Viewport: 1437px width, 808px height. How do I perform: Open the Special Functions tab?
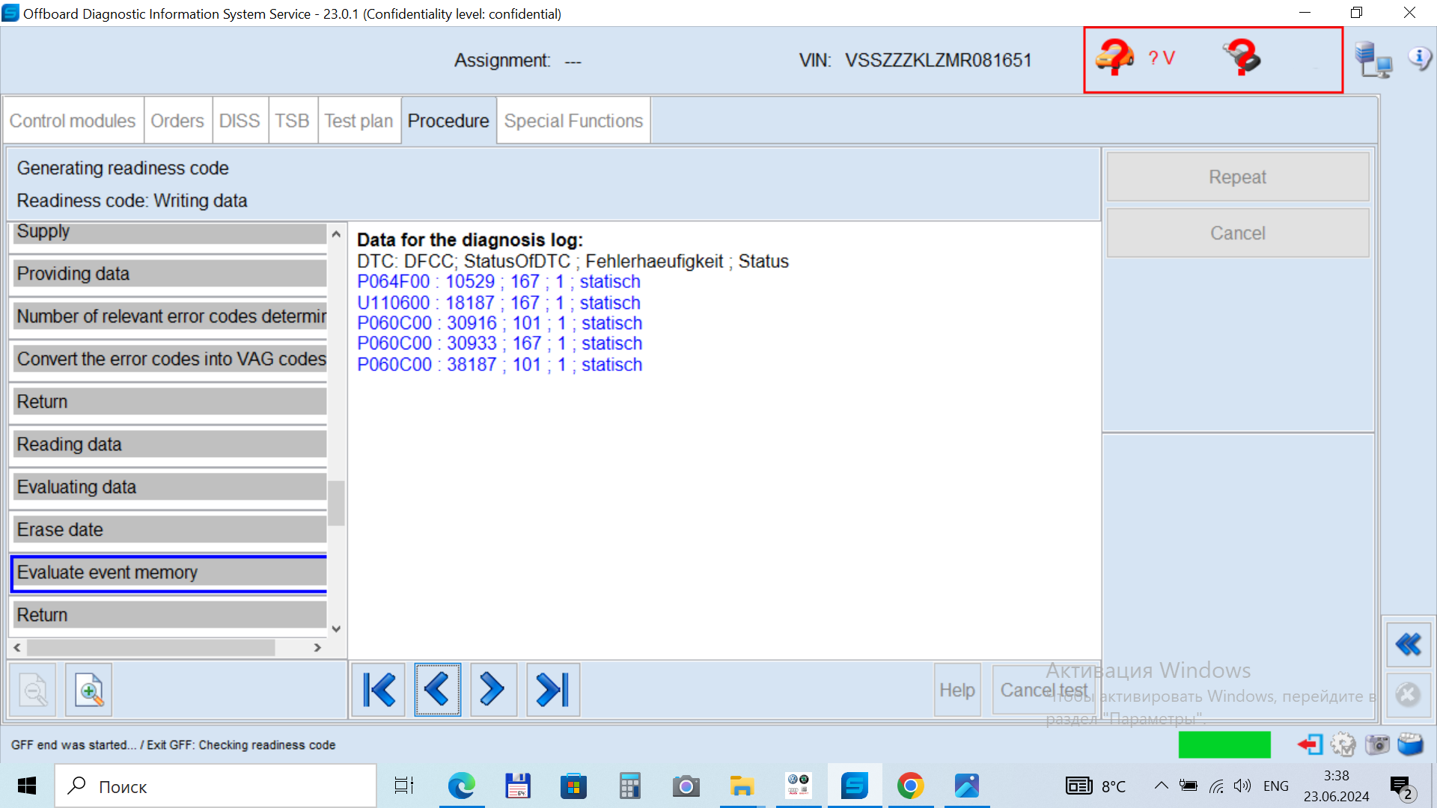point(573,120)
